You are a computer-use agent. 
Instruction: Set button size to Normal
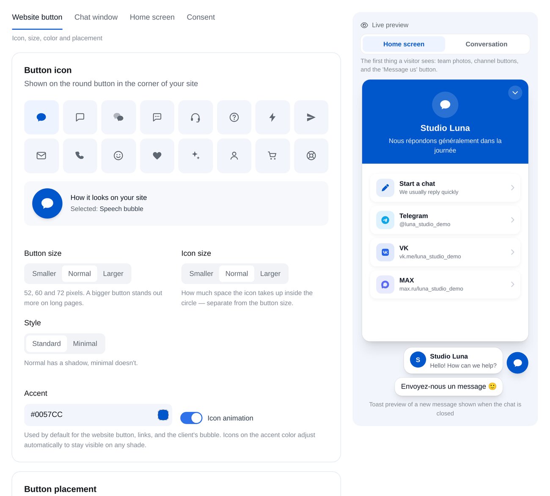80,274
